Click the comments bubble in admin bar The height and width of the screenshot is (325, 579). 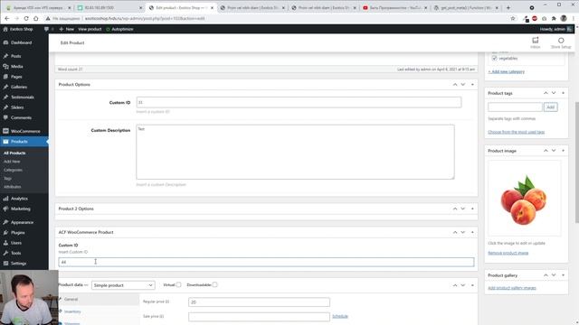46,29
